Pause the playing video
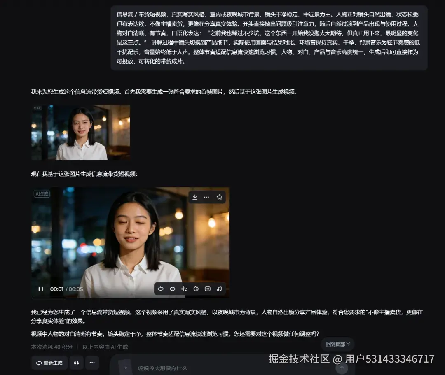Image resolution: width=445 pixels, height=375 pixels. [40, 289]
